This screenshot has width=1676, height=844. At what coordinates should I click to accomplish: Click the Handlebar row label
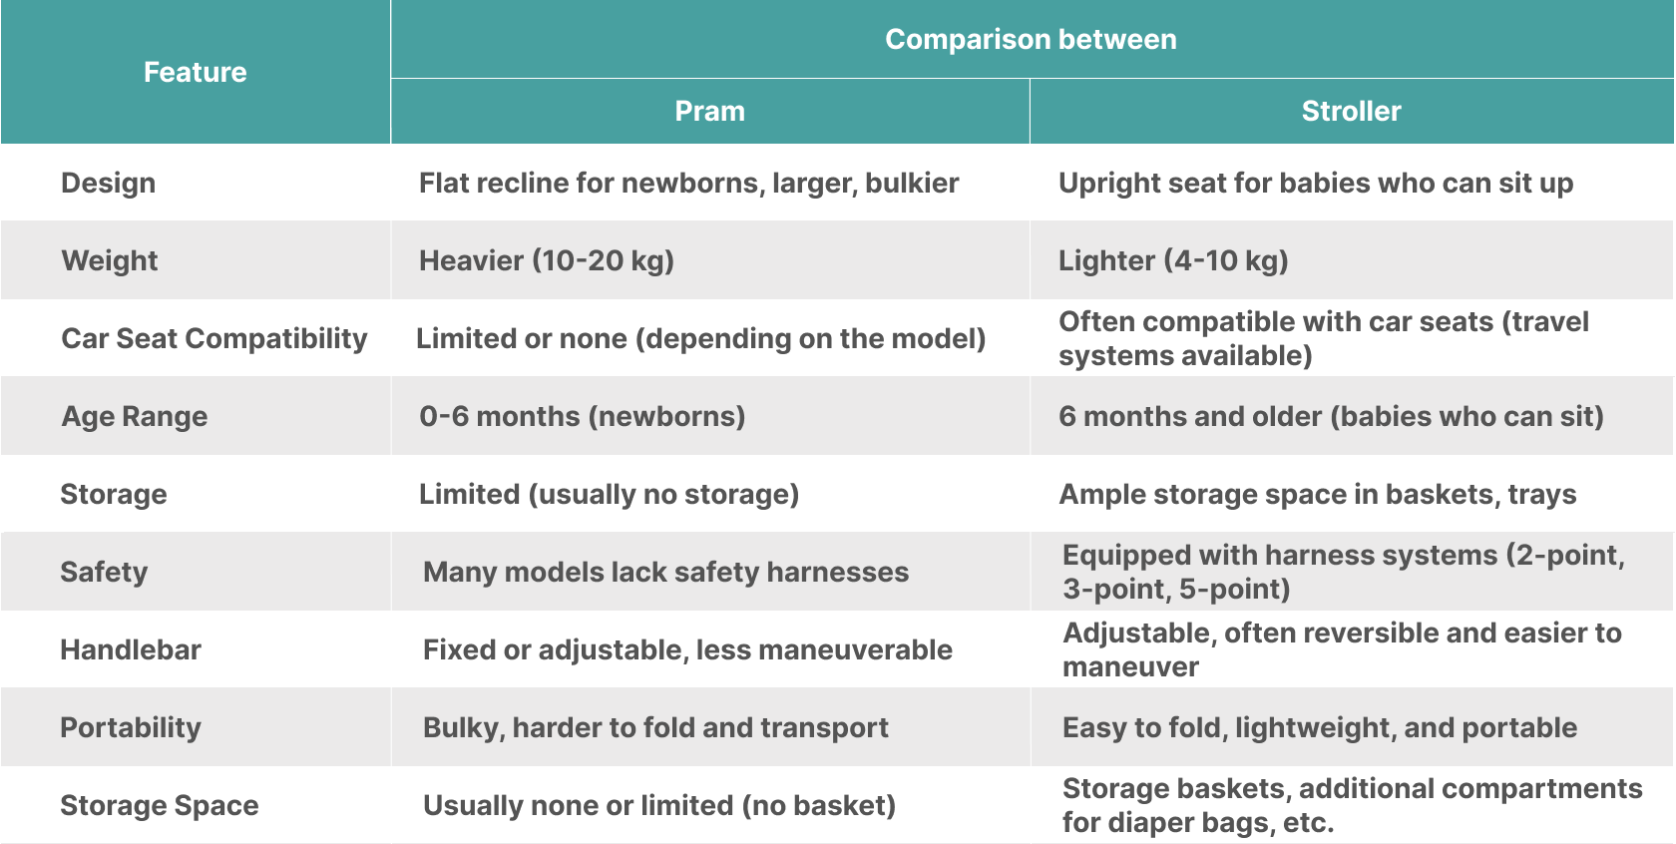coord(131,649)
